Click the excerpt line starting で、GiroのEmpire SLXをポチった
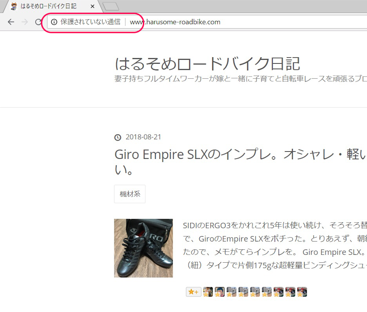 coord(275,239)
